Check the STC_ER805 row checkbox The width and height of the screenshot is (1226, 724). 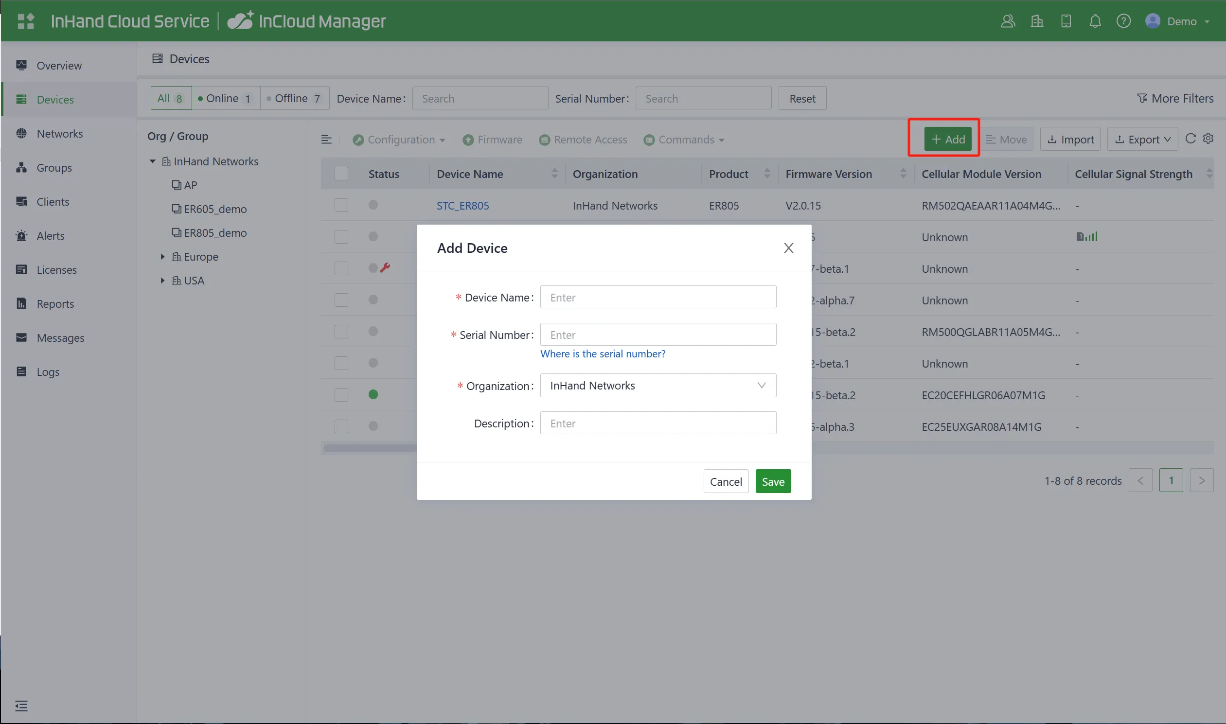point(341,205)
